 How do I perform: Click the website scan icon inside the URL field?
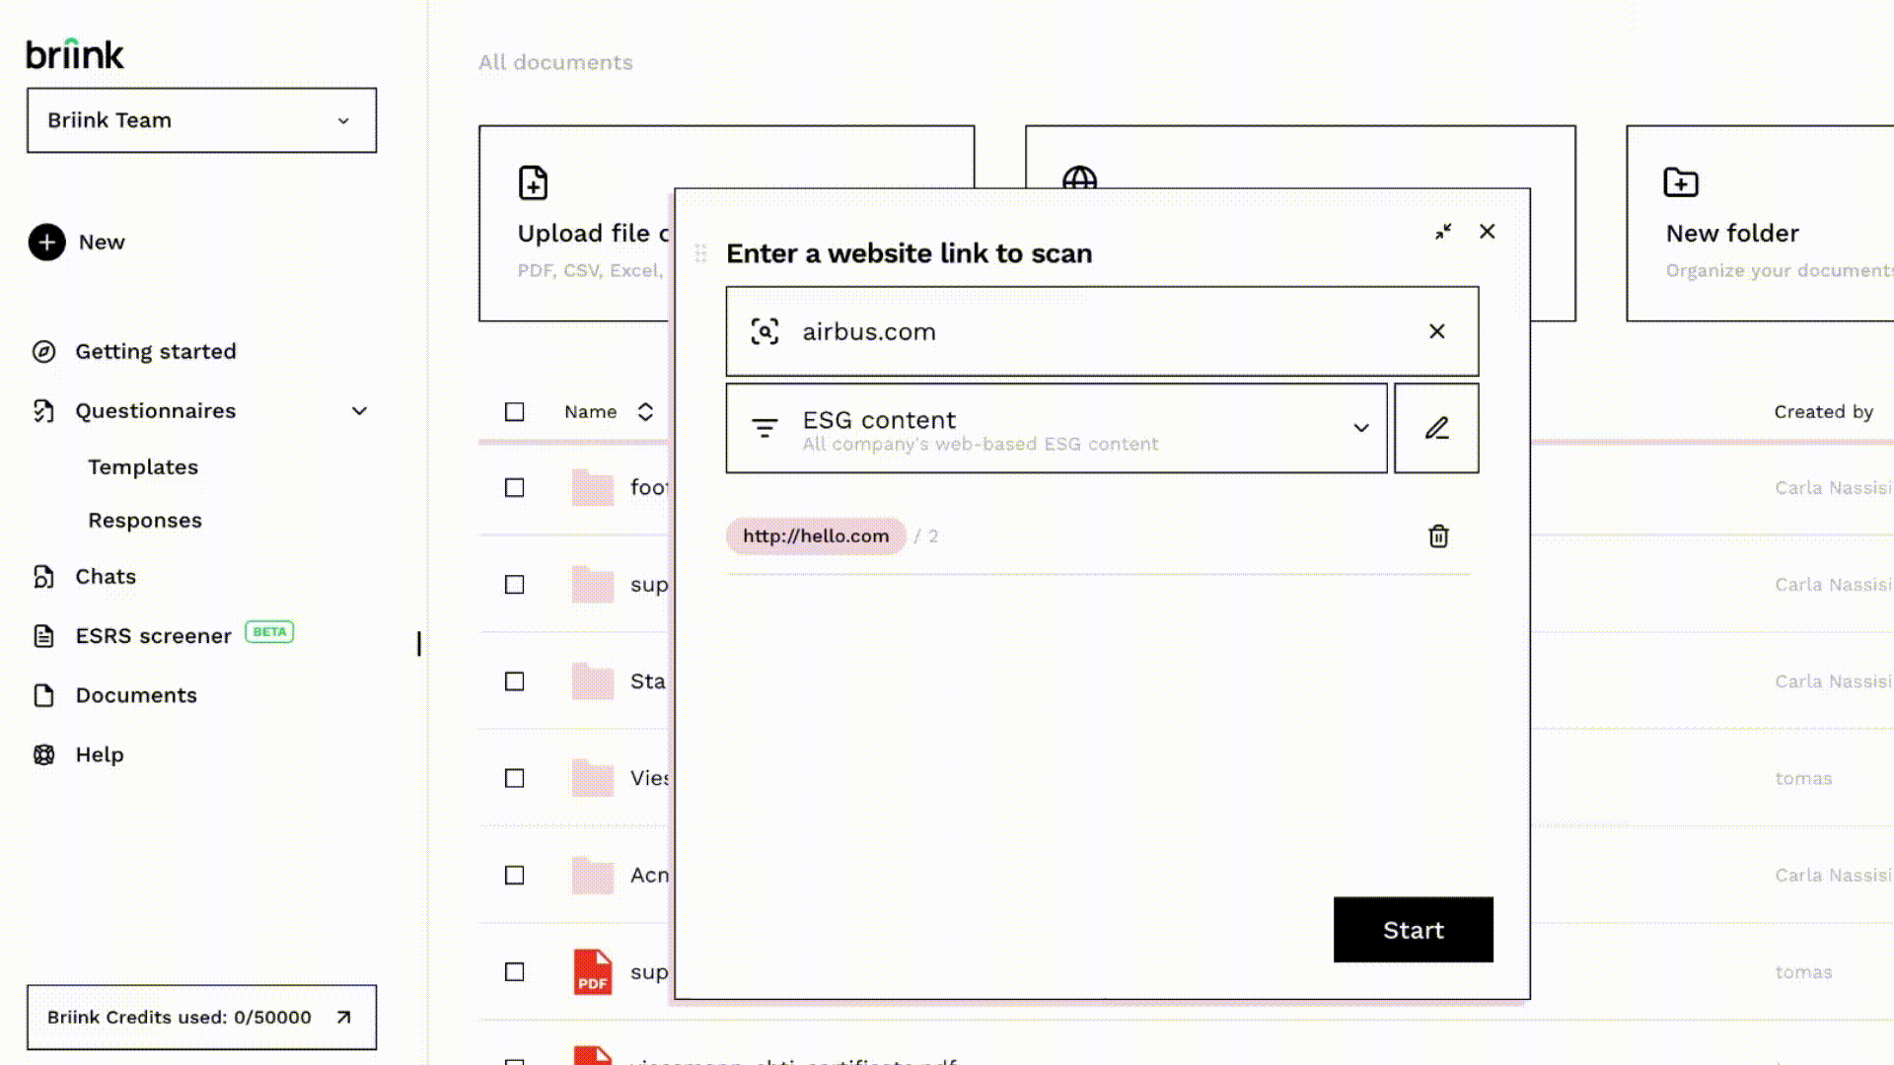click(765, 332)
